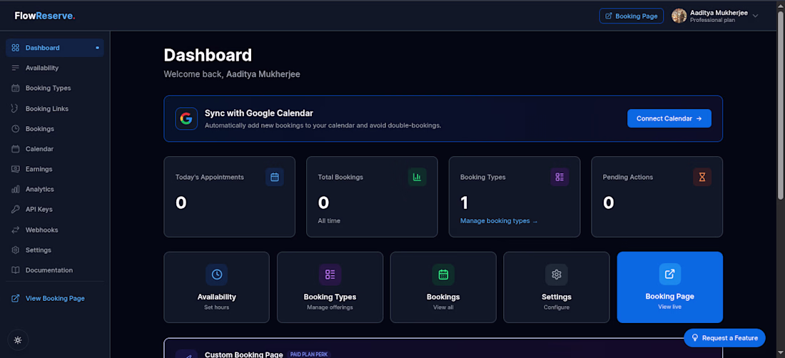Click the All time label under Total Bookings
Viewport: 785px width, 358px height.
(329, 220)
